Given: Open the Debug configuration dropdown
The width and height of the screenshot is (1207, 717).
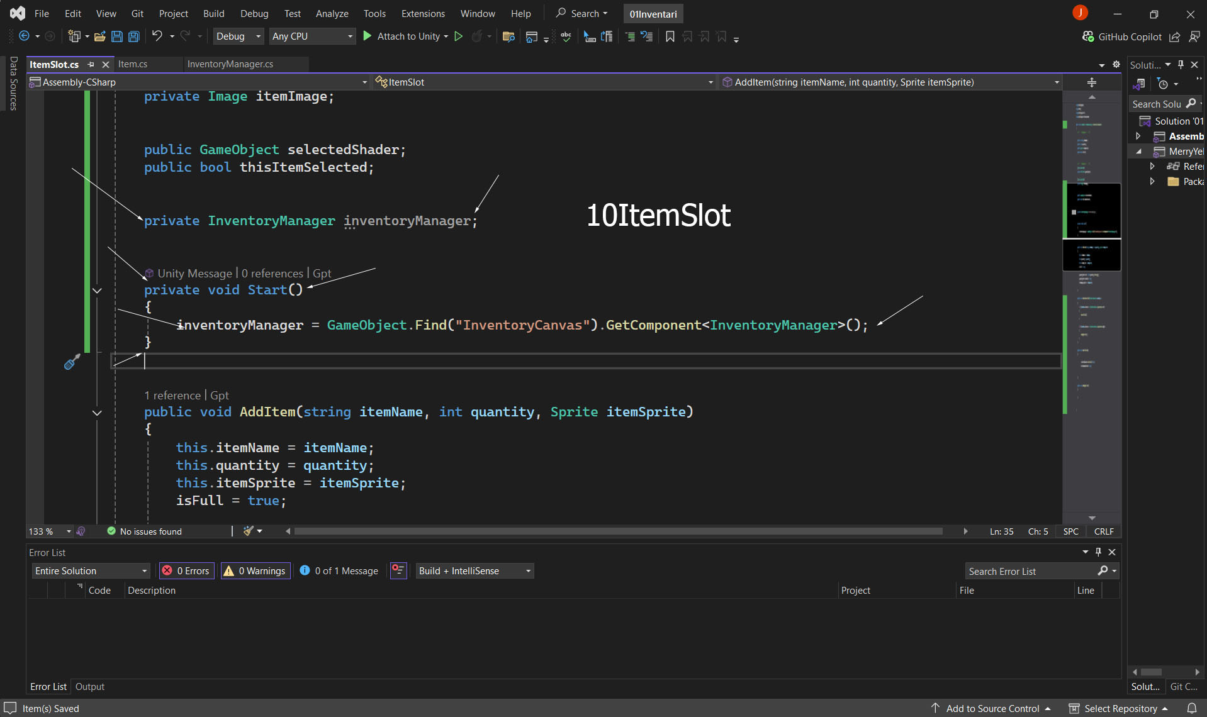Looking at the screenshot, I should (239, 36).
